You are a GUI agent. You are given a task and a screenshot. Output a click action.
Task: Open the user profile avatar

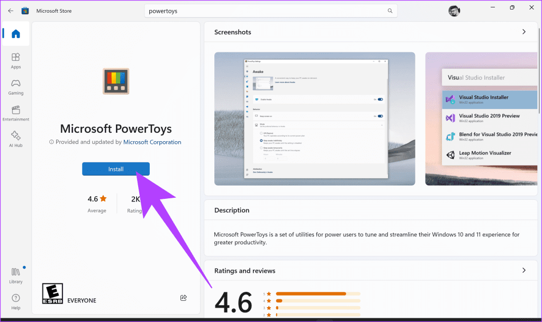[x=454, y=11]
